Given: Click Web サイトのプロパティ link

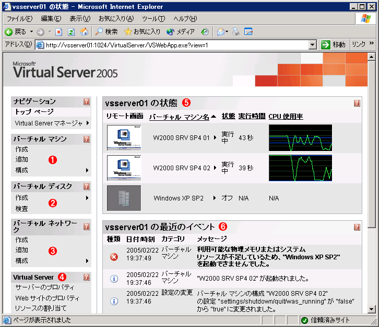Looking at the screenshot, I should 48,298.
